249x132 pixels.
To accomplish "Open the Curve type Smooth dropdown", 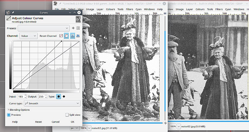I will click(52, 103).
